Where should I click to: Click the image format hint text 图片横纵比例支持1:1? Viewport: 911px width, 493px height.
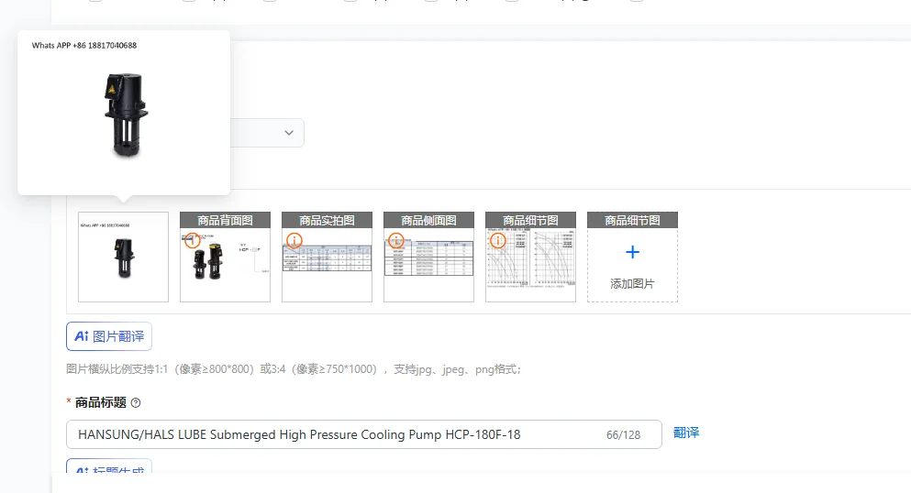(294, 369)
